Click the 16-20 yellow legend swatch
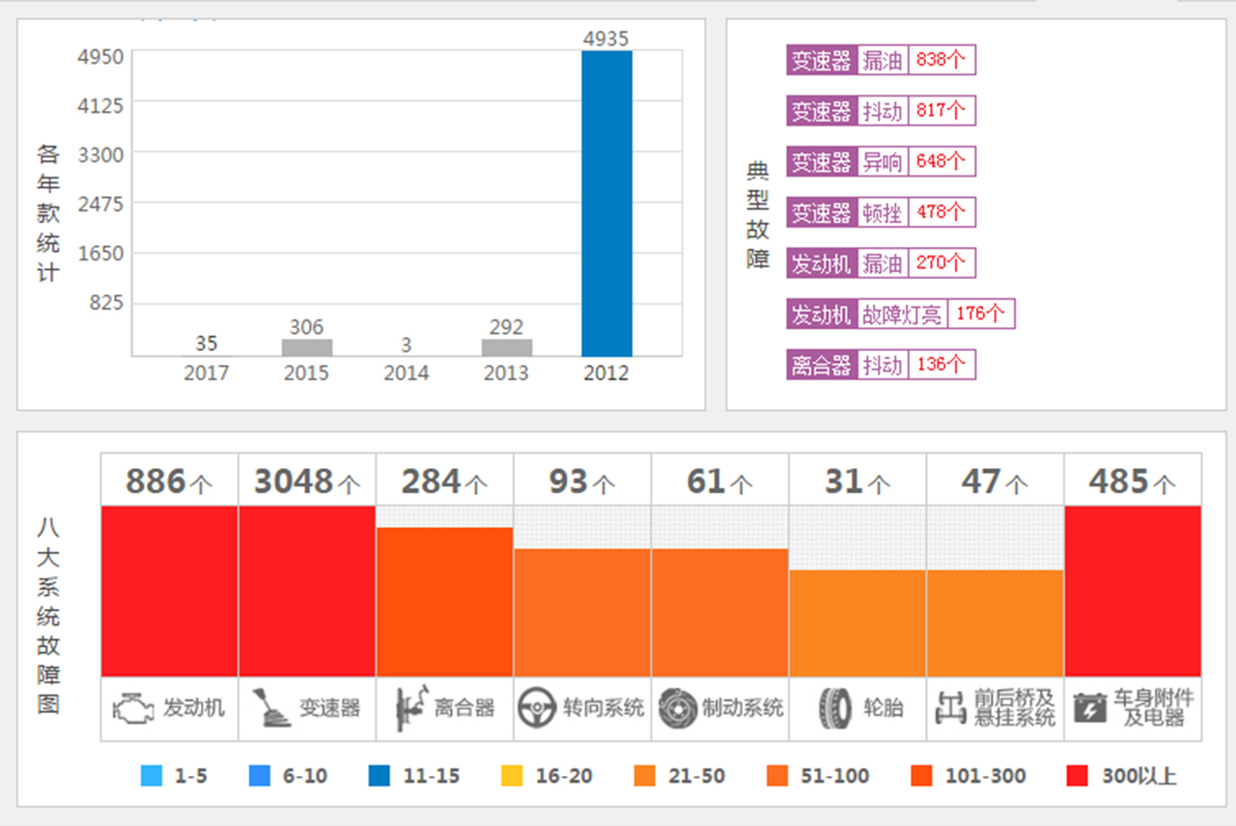Screen dimensions: 1236x826 tap(513, 776)
